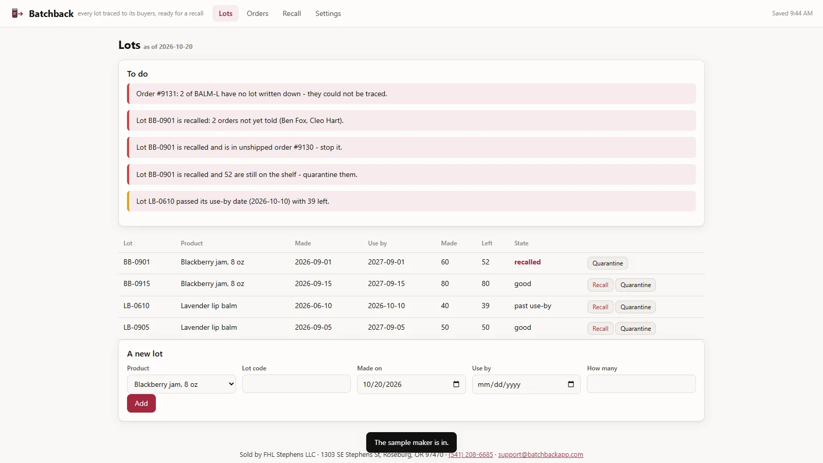Open the Made on calendar picker icon
The image size is (823, 463).
point(456,384)
